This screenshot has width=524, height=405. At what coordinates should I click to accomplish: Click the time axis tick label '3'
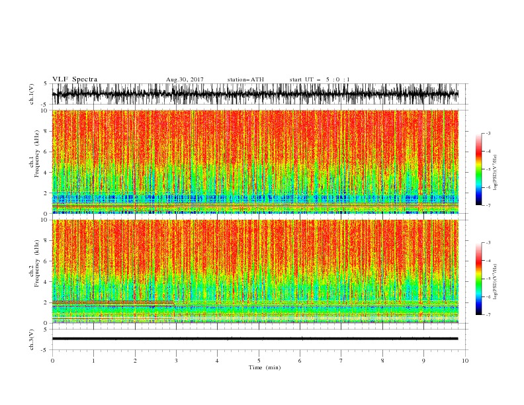point(176,361)
